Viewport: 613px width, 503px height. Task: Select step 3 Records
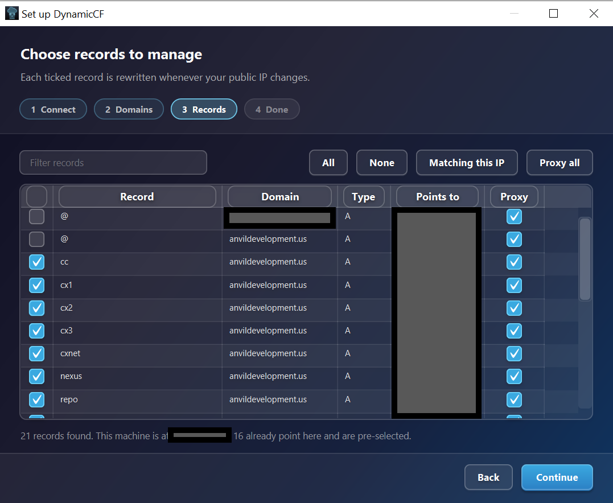pos(204,109)
